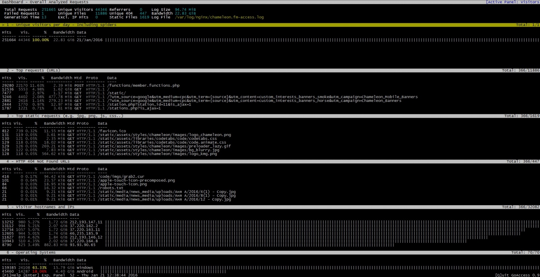Select the bg_blurry.jpg static request
Viewport: 540px width, 277px height.
(x=159, y=150)
